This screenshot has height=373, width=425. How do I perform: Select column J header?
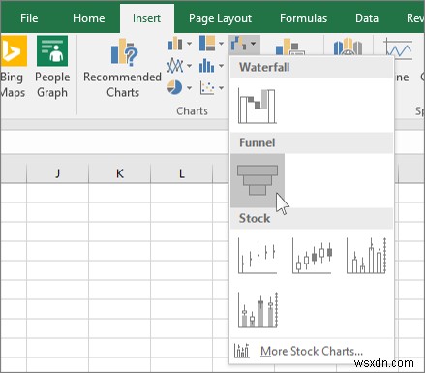tap(57, 173)
